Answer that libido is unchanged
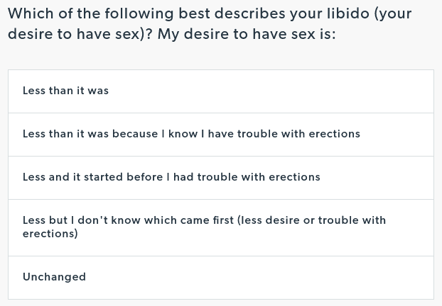Image resolution: width=442 pixels, height=306 pixels. 220,278
